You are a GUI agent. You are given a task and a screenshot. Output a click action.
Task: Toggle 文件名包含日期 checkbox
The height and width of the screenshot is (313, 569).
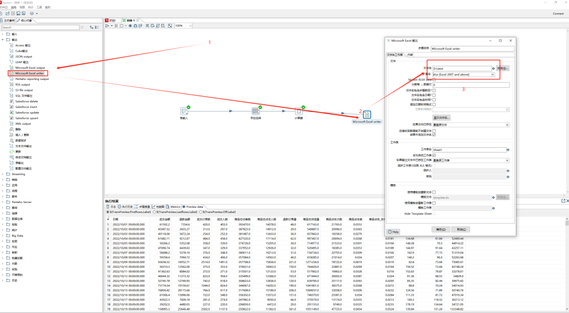click(434, 95)
